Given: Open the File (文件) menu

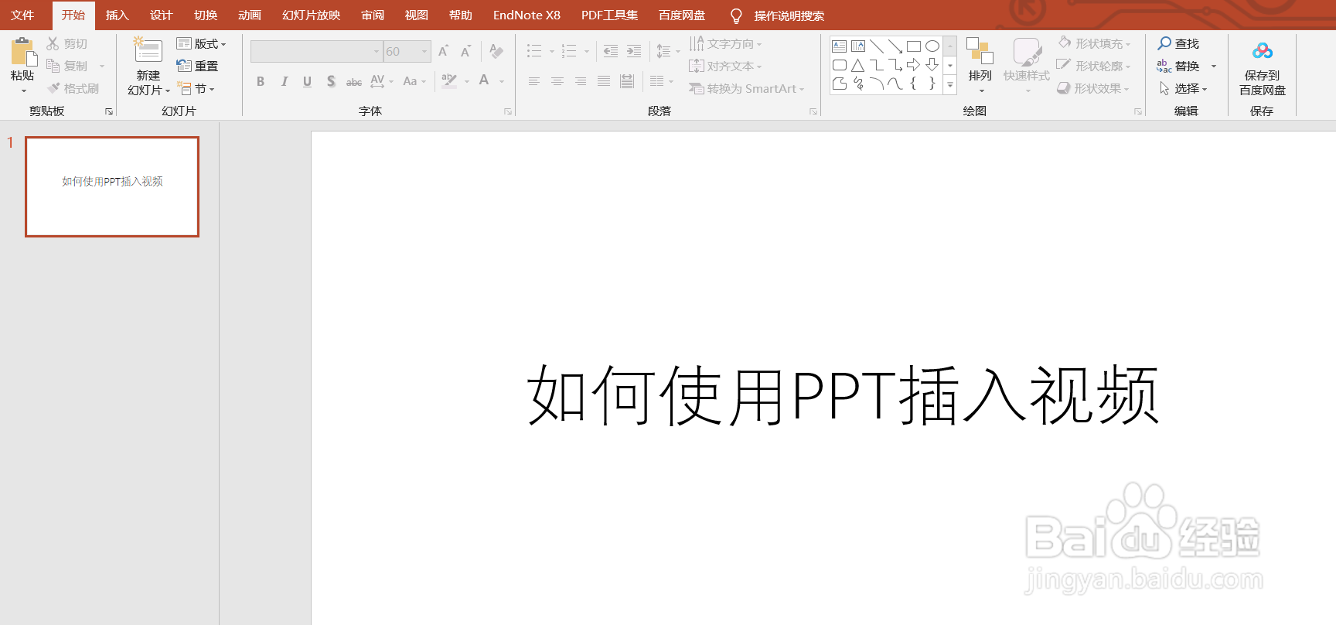Looking at the screenshot, I should (x=22, y=15).
